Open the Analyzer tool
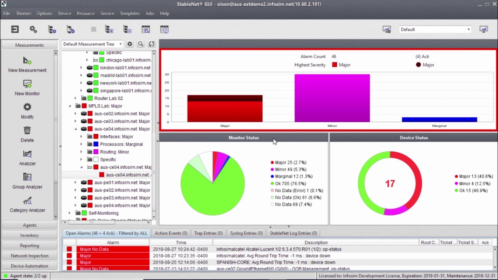The width and height of the screenshot is (498, 280). [x=27, y=154]
